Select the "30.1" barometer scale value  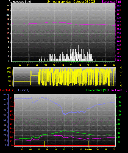pos(119,10)
